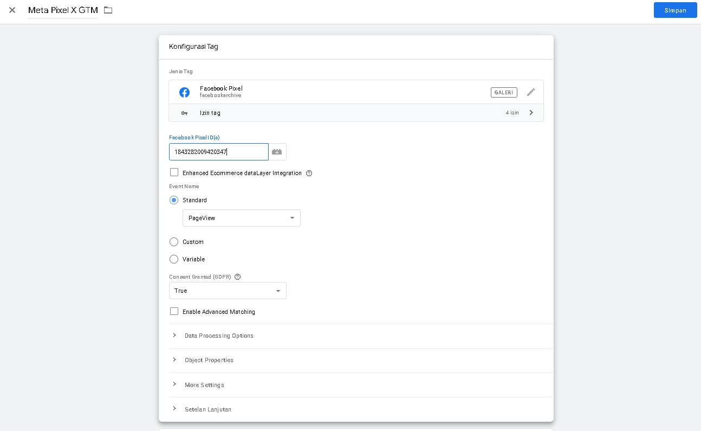Click the key icon beside Izin tag
The image size is (701, 431).
coord(184,113)
